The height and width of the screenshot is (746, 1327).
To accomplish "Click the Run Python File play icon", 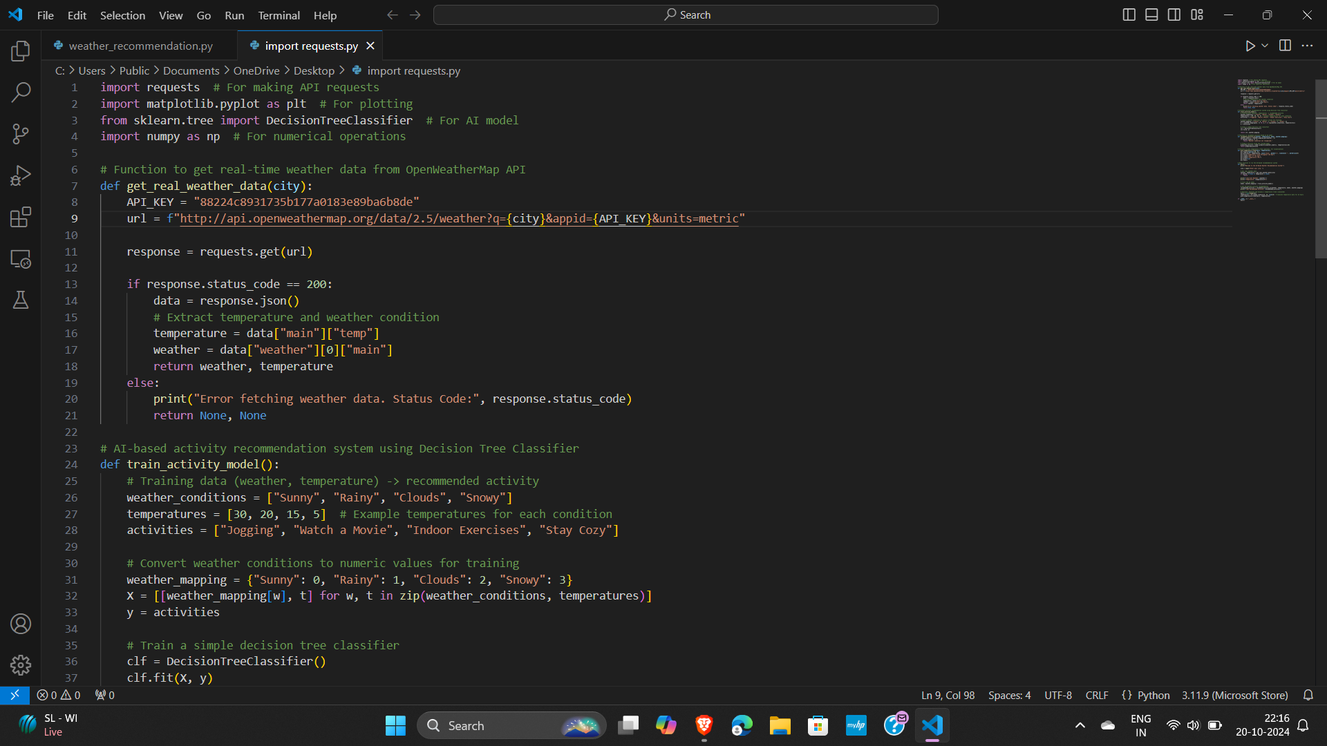I will pos(1250,46).
